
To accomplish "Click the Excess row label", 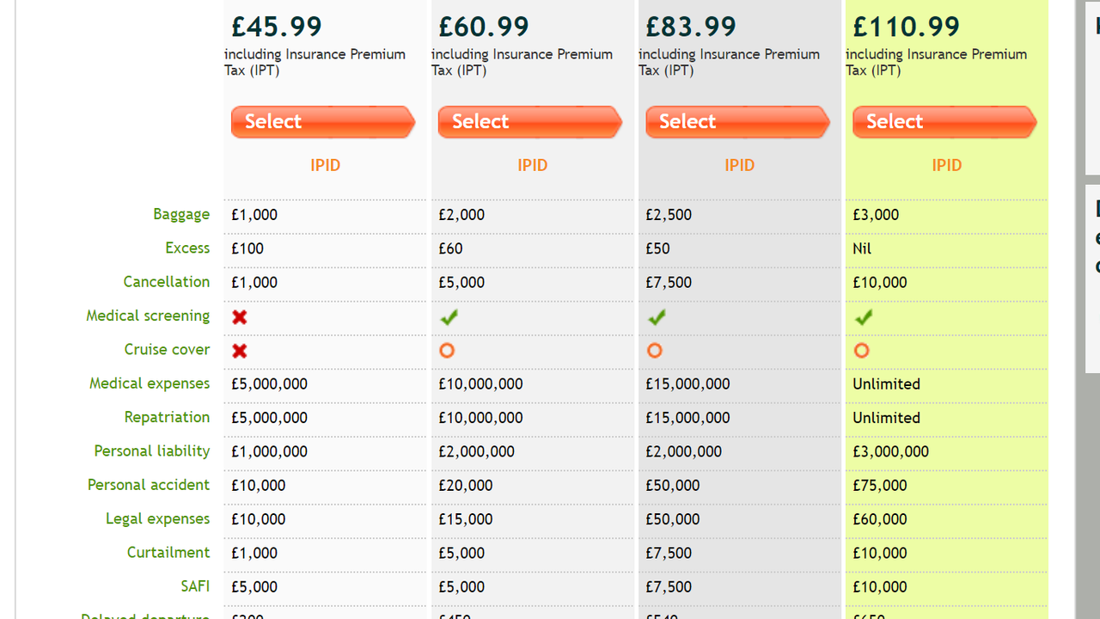I will [x=187, y=248].
